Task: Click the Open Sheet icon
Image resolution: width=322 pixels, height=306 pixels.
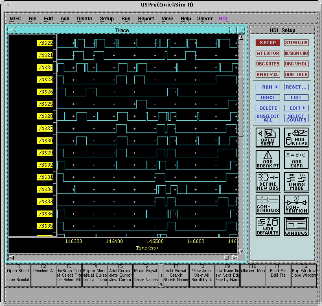Action: pos(267,137)
